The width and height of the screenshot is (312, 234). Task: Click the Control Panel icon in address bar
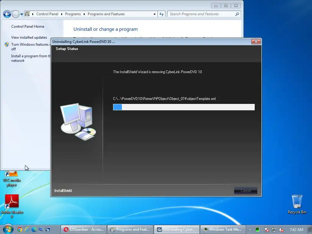[x=27, y=14]
